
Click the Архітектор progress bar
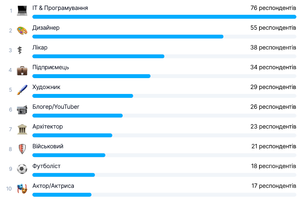[x=72, y=135]
